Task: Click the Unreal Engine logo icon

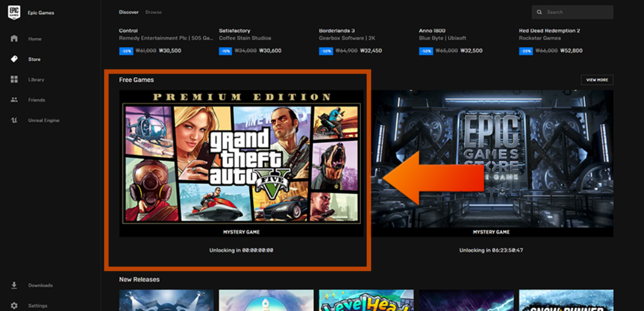Action: coord(14,120)
